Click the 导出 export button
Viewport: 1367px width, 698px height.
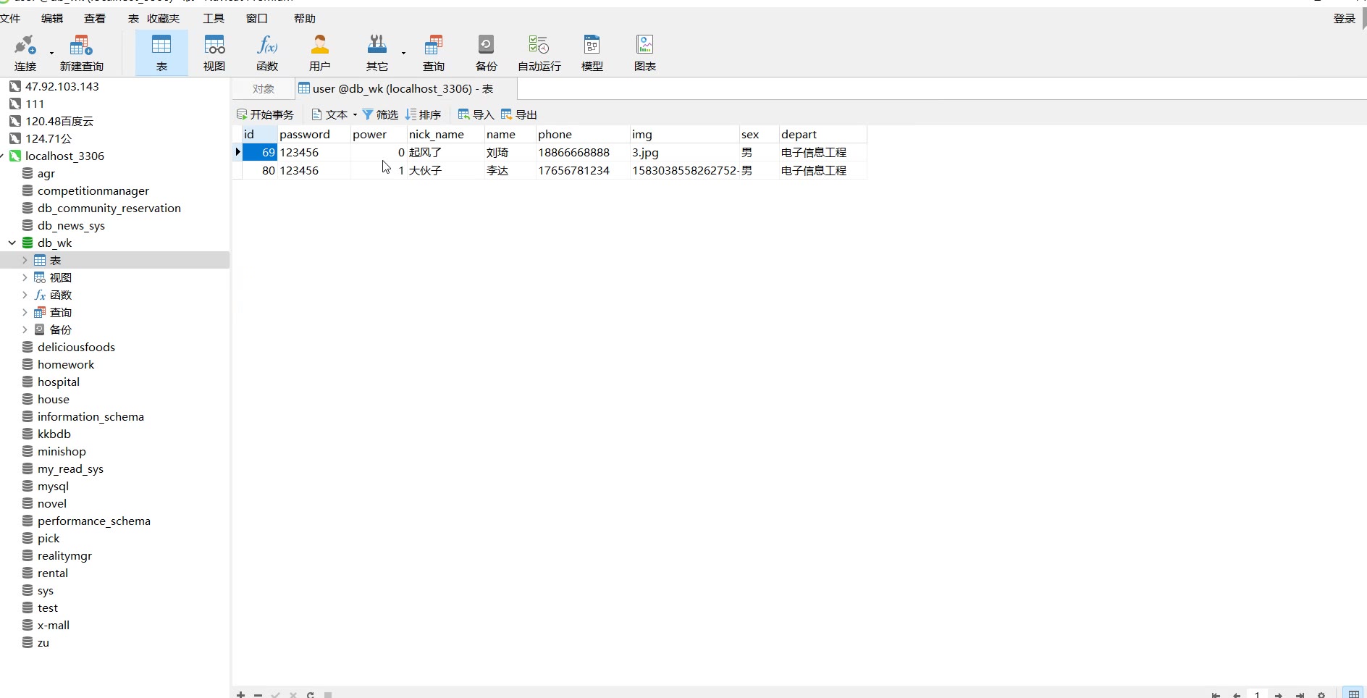[x=519, y=114]
